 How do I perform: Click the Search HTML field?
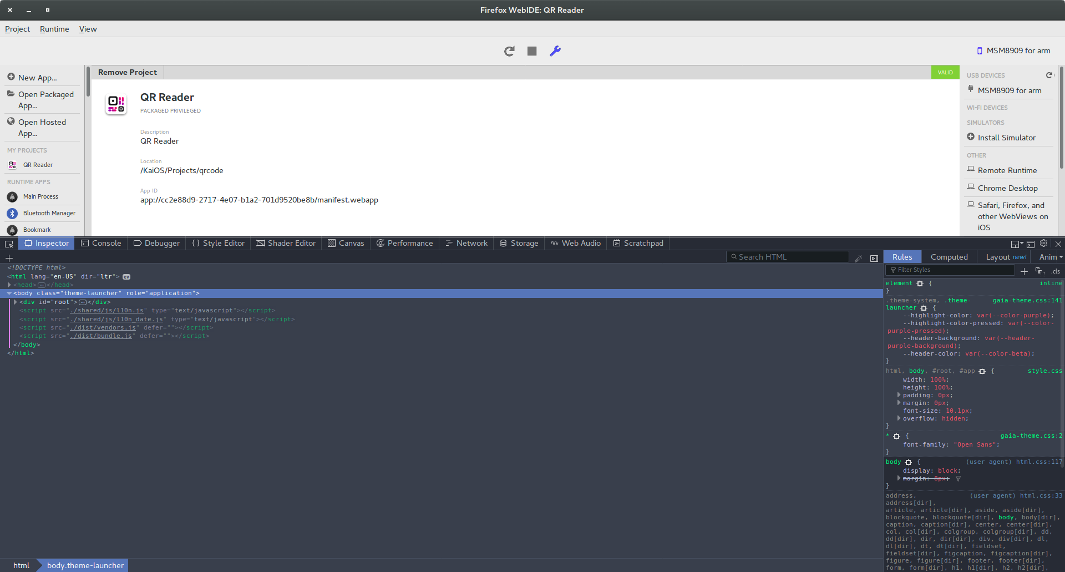point(788,257)
